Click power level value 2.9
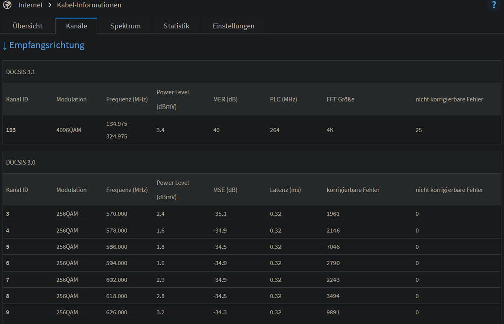 161,280
